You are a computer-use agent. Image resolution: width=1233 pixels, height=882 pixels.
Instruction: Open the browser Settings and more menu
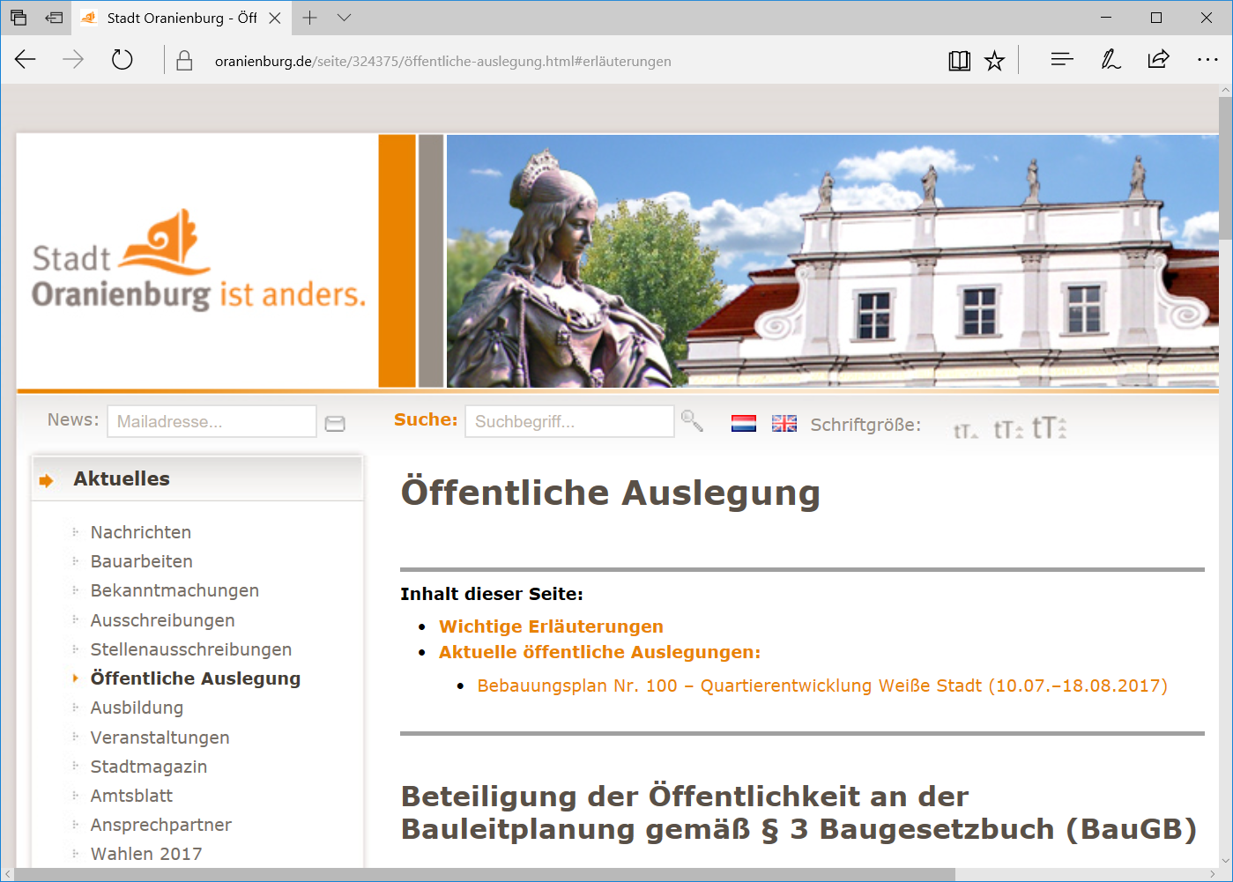coord(1207,60)
